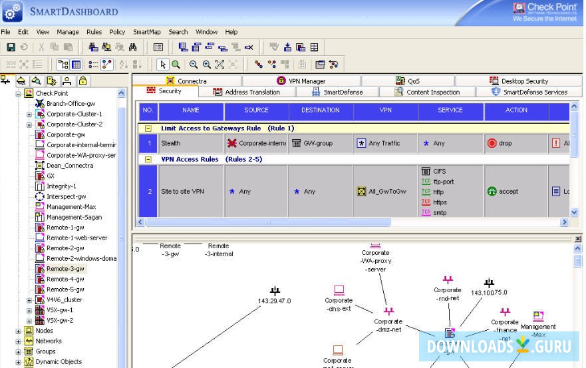Click the fit-to-window zoom icon
The width and height of the screenshot is (586, 368).
click(x=220, y=65)
